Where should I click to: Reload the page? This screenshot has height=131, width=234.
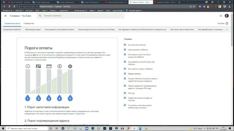pyautogui.click(x=14, y=7)
